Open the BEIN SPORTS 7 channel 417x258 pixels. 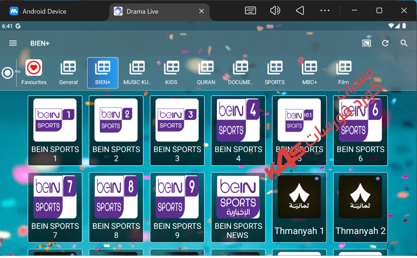tap(55, 207)
